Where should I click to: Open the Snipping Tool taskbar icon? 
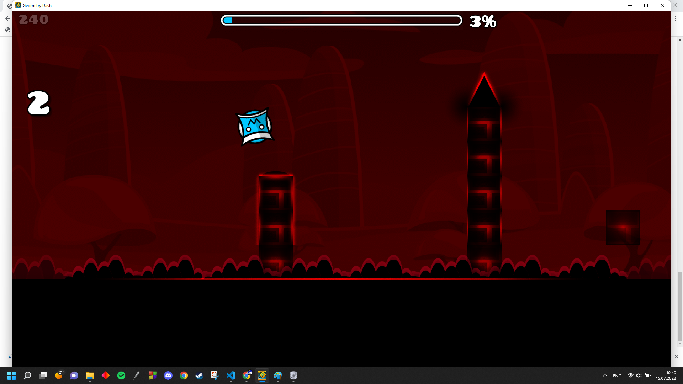point(215,375)
